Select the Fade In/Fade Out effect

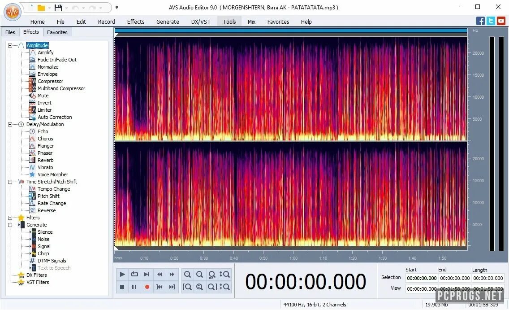[57, 60]
